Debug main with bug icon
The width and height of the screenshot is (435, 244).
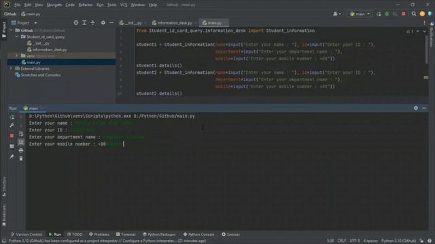(x=387, y=14)
